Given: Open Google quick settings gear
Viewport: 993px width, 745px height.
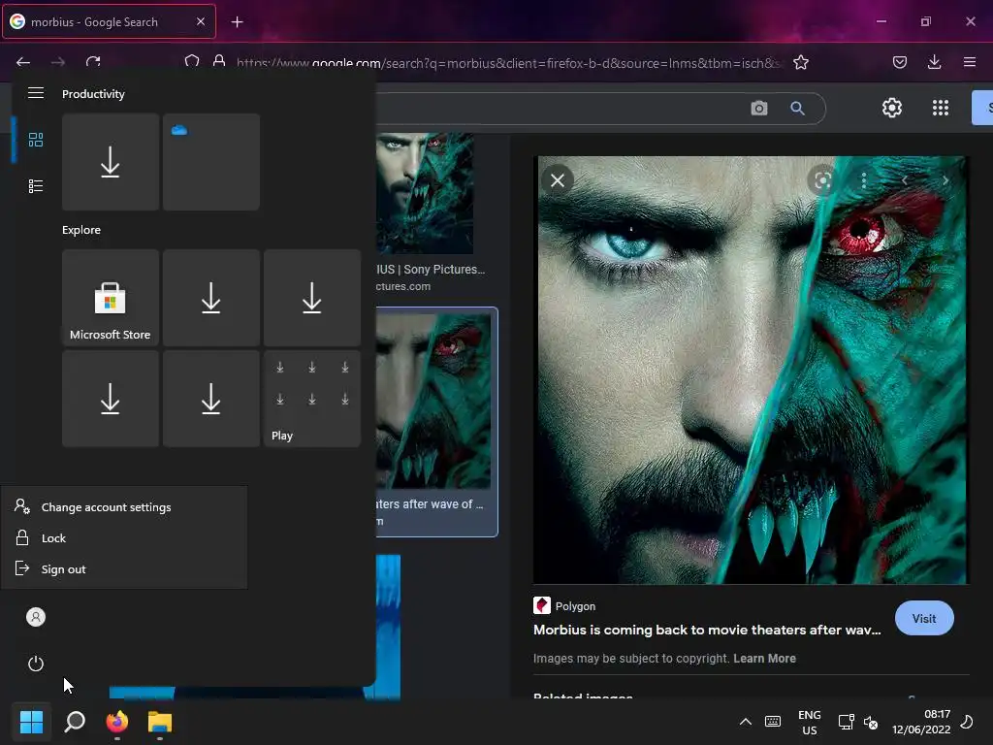Looking at the screenshot, I should 892,108.
